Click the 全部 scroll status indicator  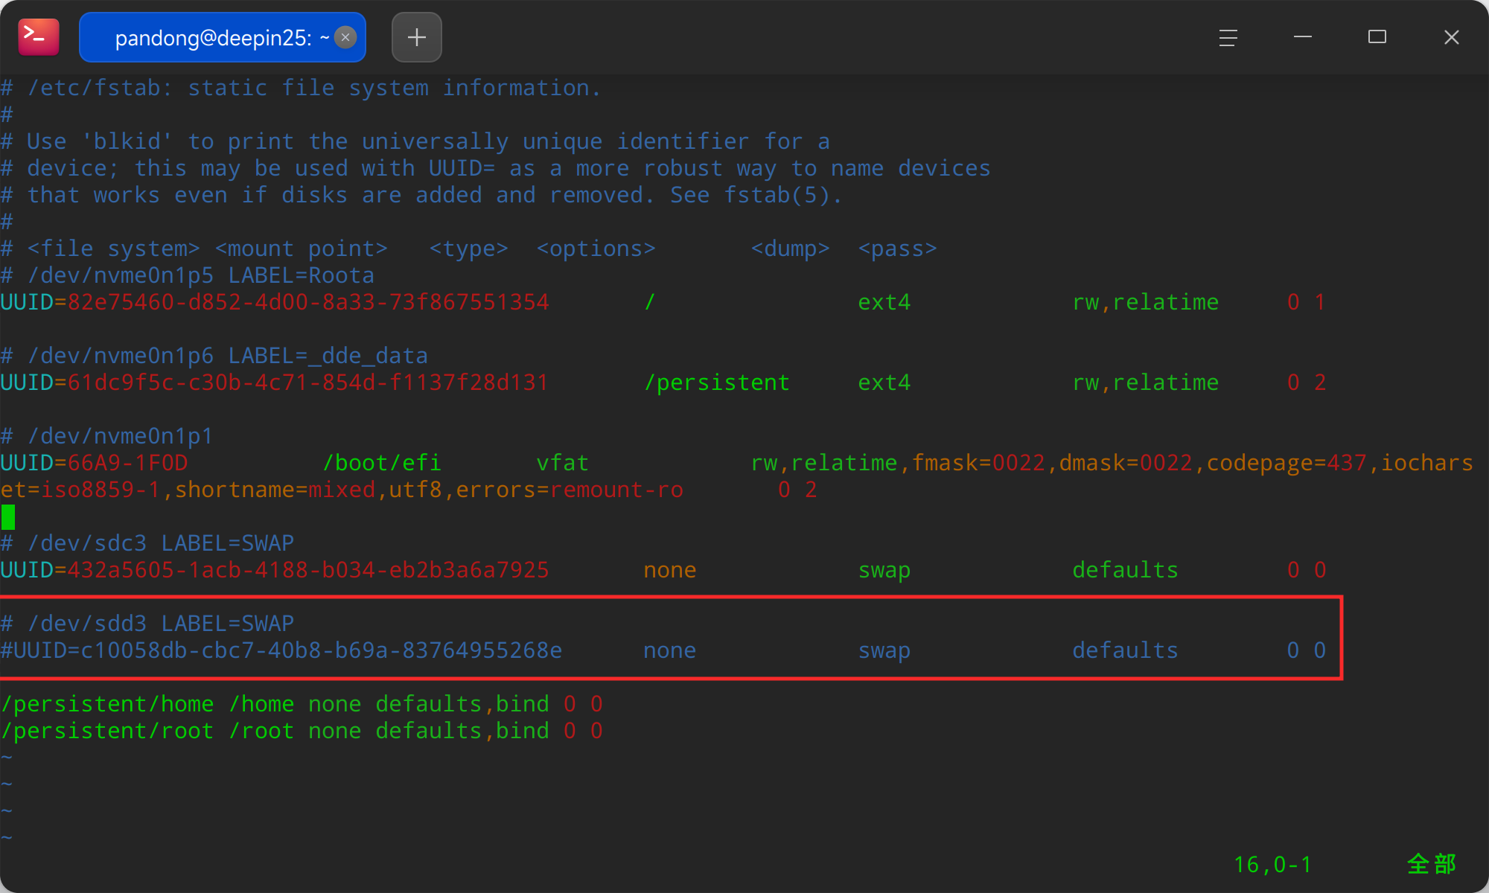(x=1432, y=864)
